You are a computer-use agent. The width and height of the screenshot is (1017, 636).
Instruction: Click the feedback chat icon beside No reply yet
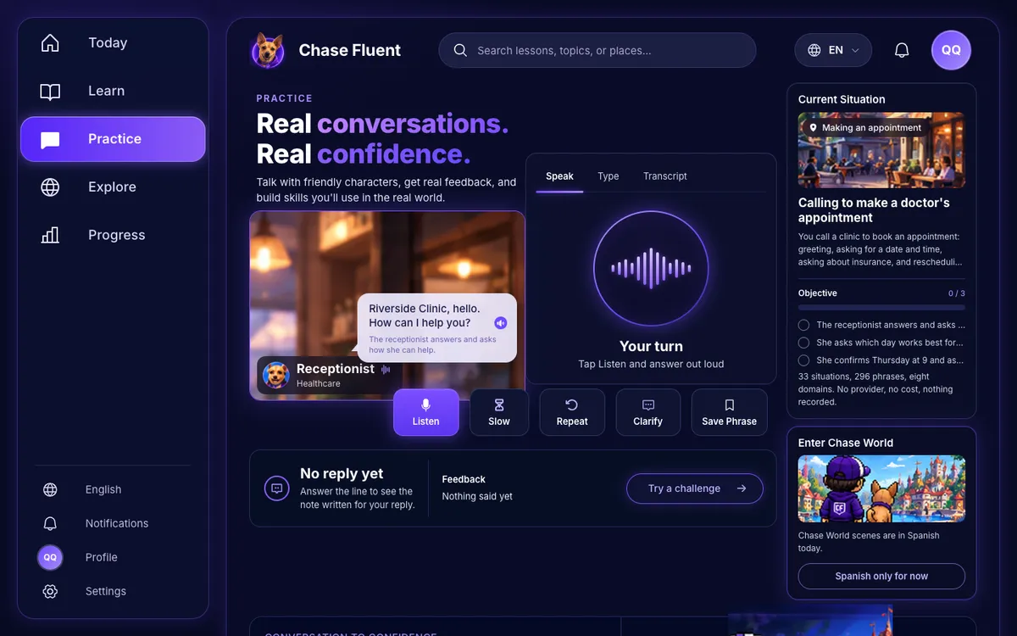click(x=277, y=488)
